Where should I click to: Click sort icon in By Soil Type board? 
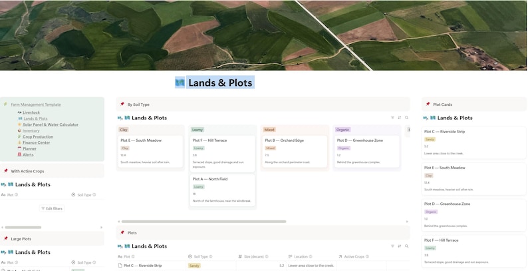[400, 118]
